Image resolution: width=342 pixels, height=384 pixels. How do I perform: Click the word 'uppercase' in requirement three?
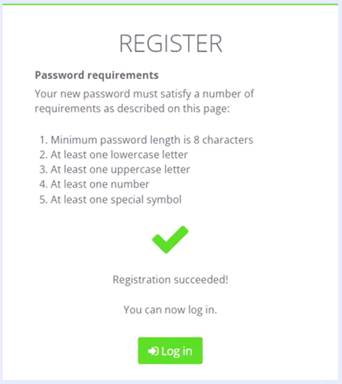click(x=136, y=170)
